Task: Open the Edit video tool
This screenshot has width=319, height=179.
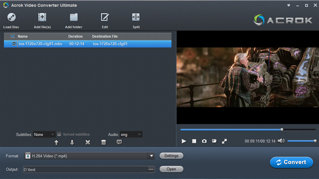Action: (105, 17)
